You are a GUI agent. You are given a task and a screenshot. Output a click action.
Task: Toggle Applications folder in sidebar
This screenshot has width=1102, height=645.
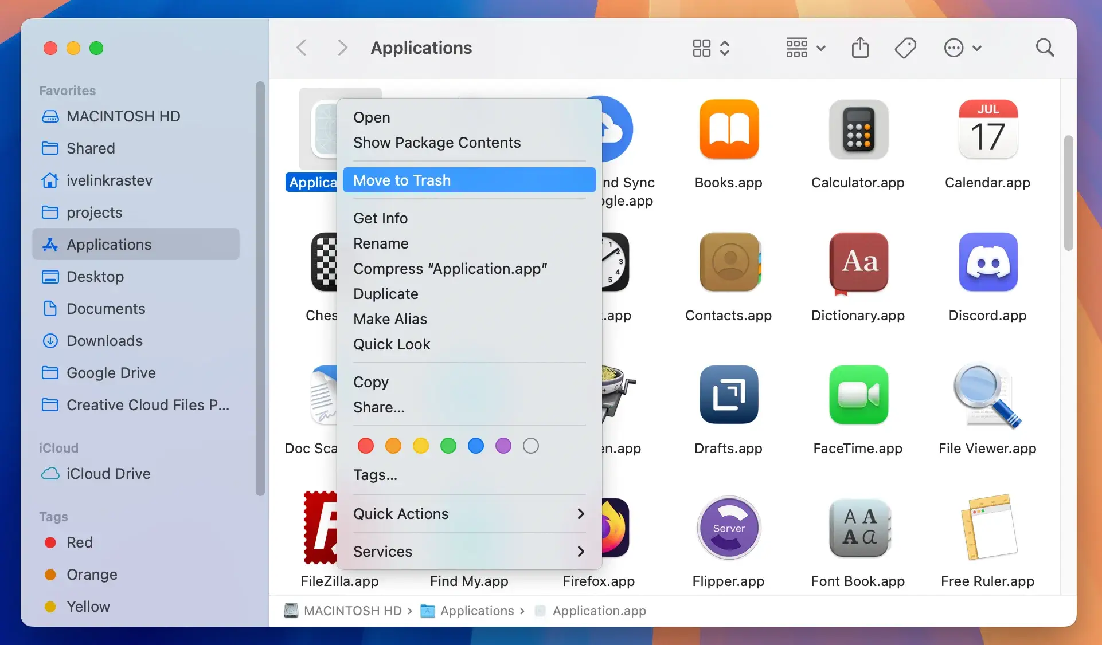click(x=108, y=243)
